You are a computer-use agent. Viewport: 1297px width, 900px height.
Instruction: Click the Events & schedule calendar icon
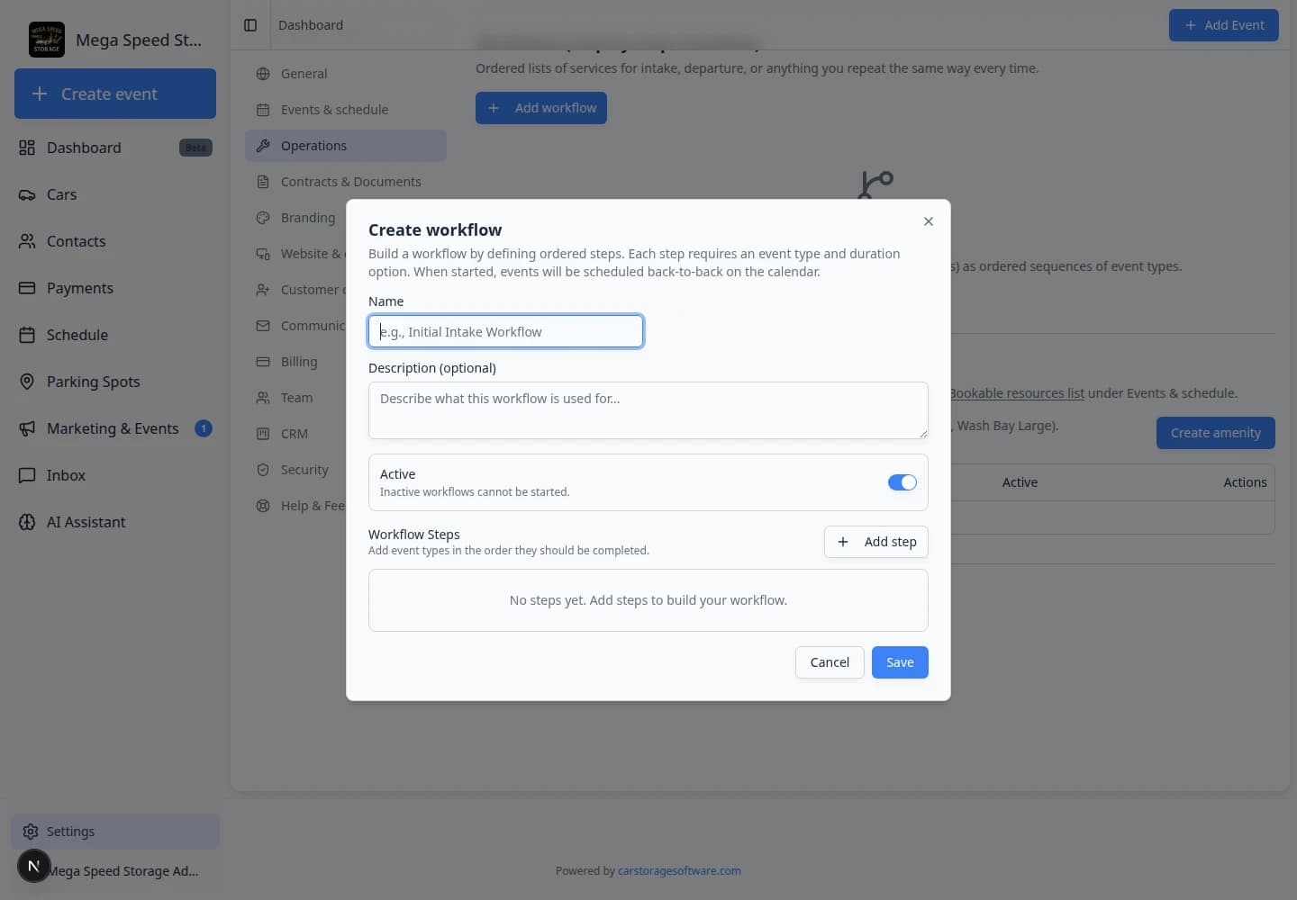coord(263,110)
